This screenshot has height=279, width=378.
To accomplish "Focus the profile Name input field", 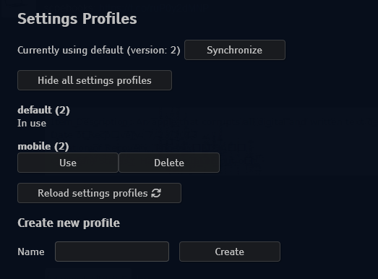I will (x=112, y=252).
